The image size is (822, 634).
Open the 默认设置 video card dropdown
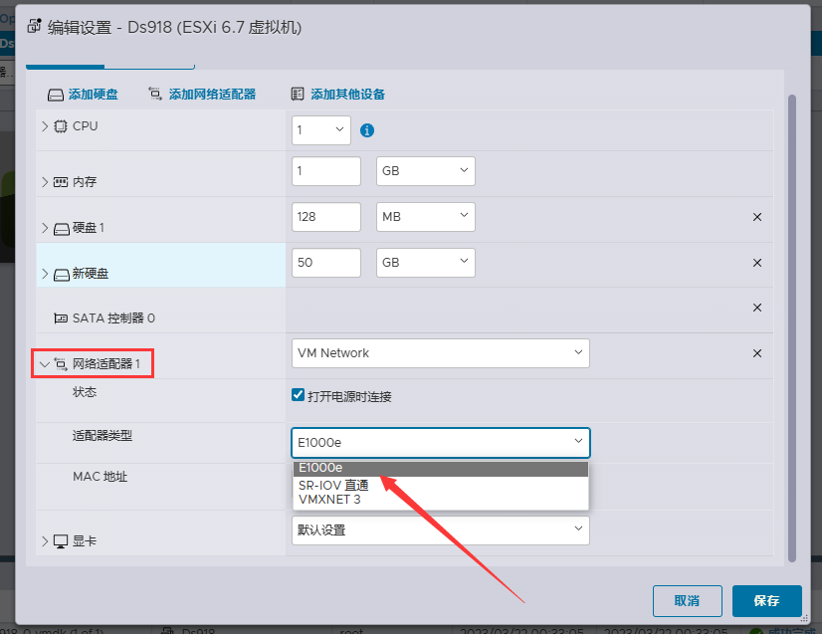[440, 530]
